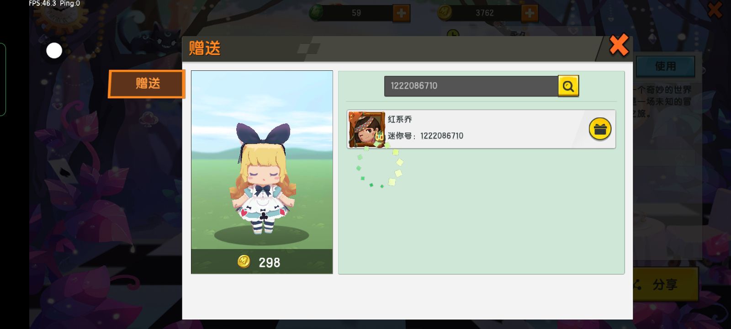The width and height of the screenshot is (731, 329).
Task: Add coins using plus next to 3762
Action: tap(530, 13)
